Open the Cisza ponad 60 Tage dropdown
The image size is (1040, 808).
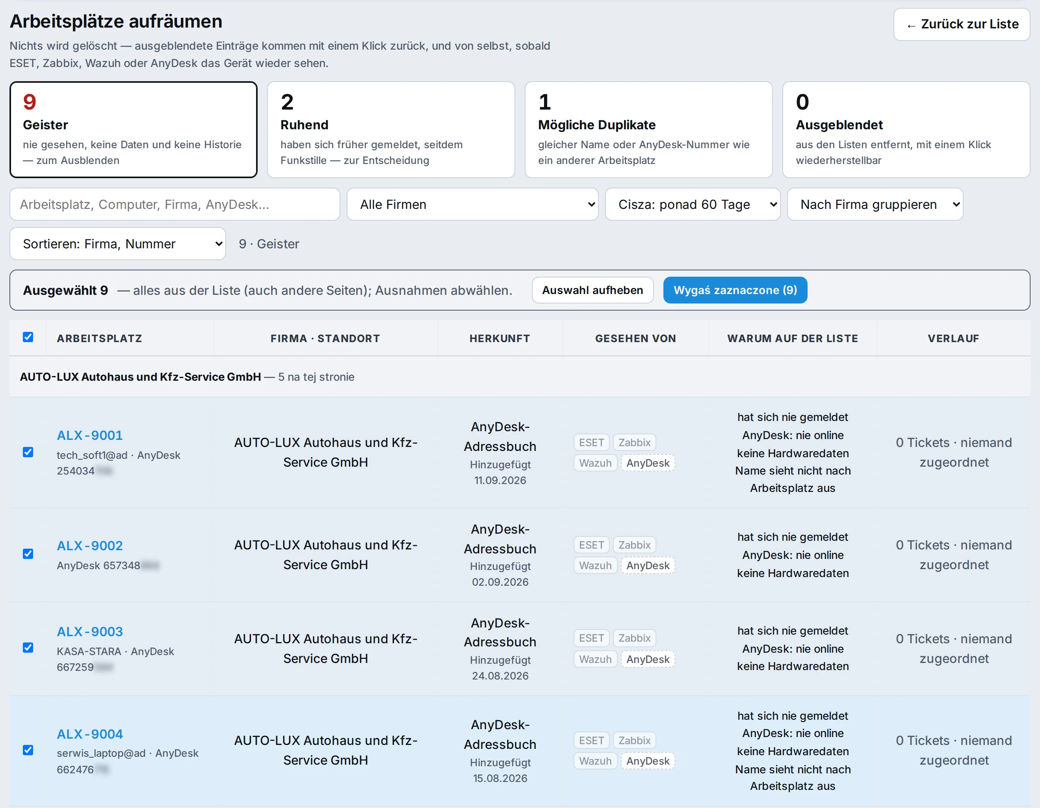693,205
